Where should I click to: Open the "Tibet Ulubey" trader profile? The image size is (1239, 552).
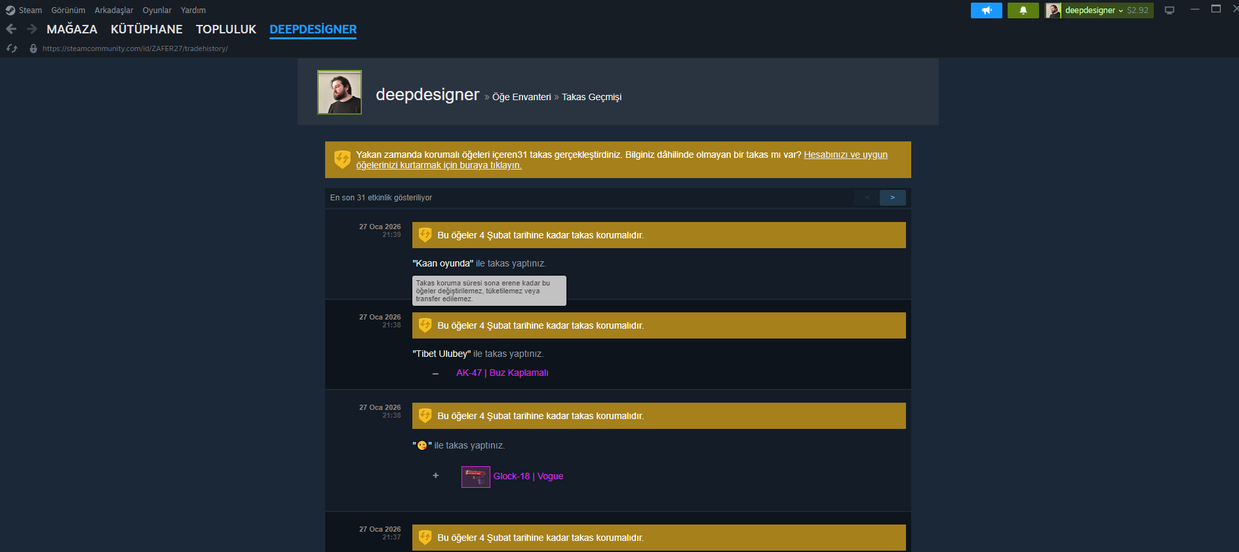coord(442,354)
